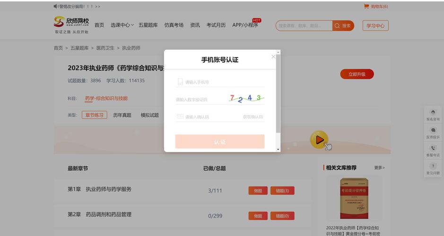This screenshot has width=444, height=236.
Task: Click the 搜索 button
Action: [343, 25]
